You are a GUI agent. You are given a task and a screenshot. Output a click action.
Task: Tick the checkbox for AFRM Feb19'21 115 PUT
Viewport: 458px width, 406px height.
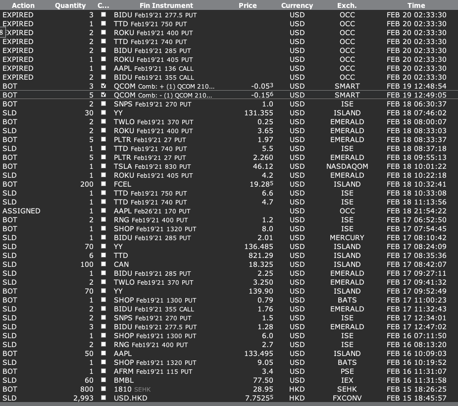coord(103,371)
